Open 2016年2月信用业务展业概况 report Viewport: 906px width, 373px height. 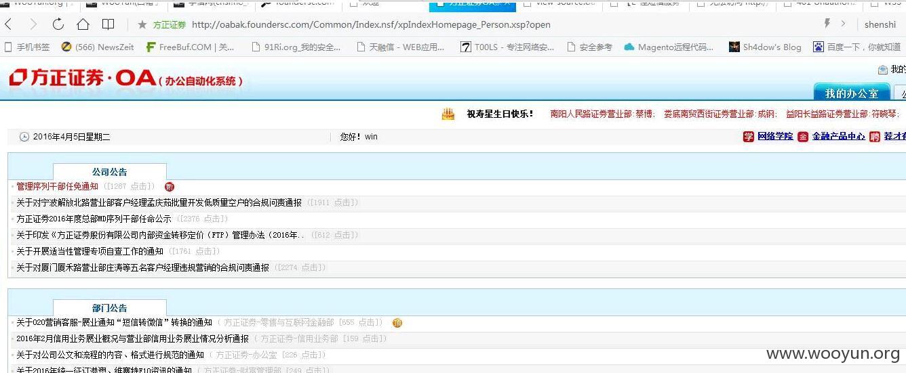[132, 338]
